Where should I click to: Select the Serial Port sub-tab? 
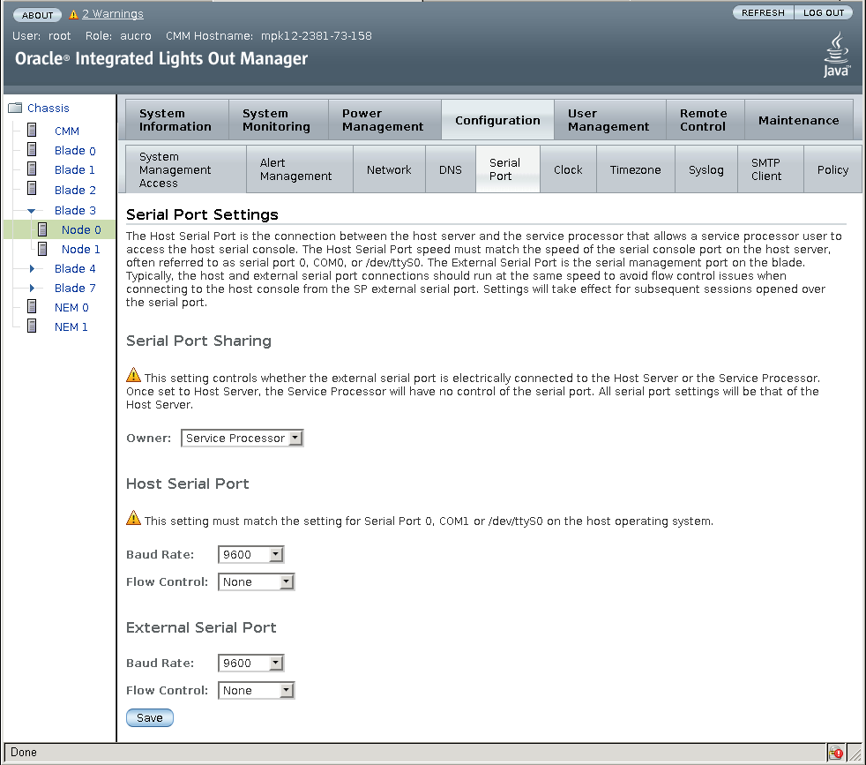(508, 169)
